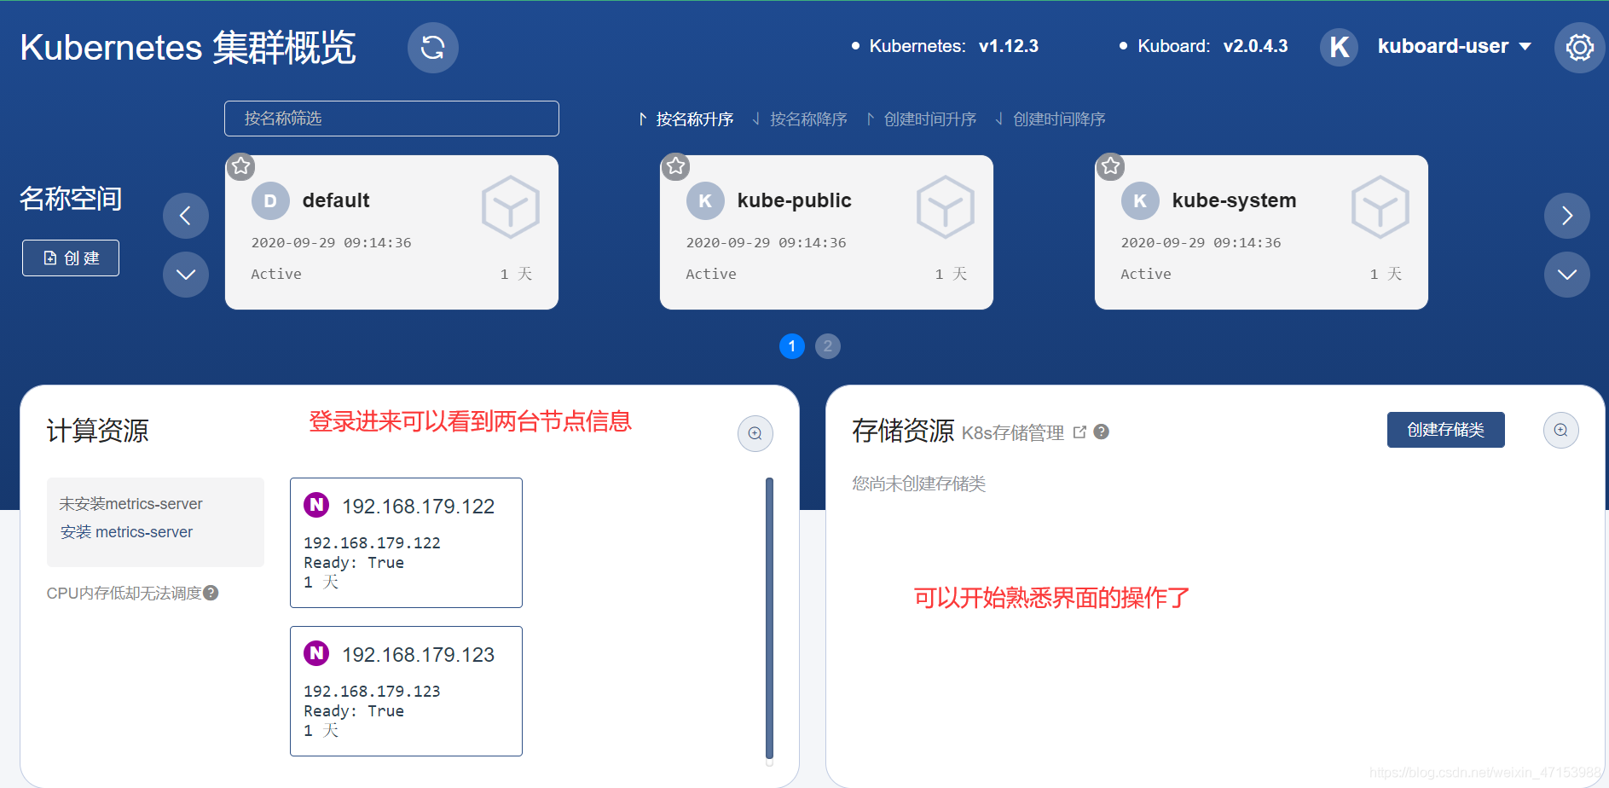Click the kuboard-user K avatar
Screen dimensions: 1609x788
(x=1339, y=47)
